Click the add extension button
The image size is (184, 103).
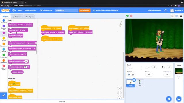pyautogui.click(x=4, y=96)
